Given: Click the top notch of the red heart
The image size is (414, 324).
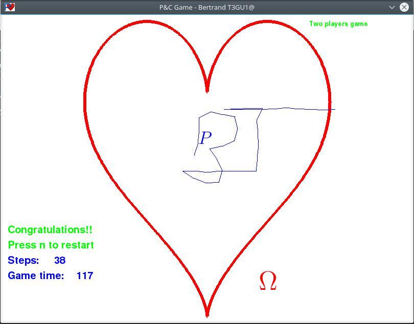Looking at the screenshot, I should coord(207,90).
